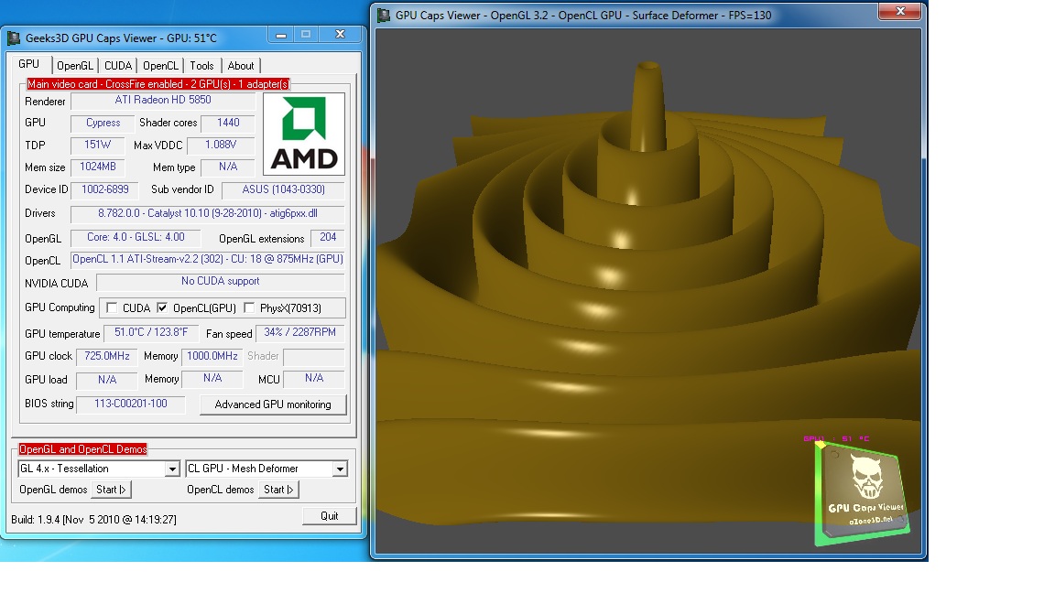Click the Mem size value 1024MB
1055x593 pixels.
(98, 167)
